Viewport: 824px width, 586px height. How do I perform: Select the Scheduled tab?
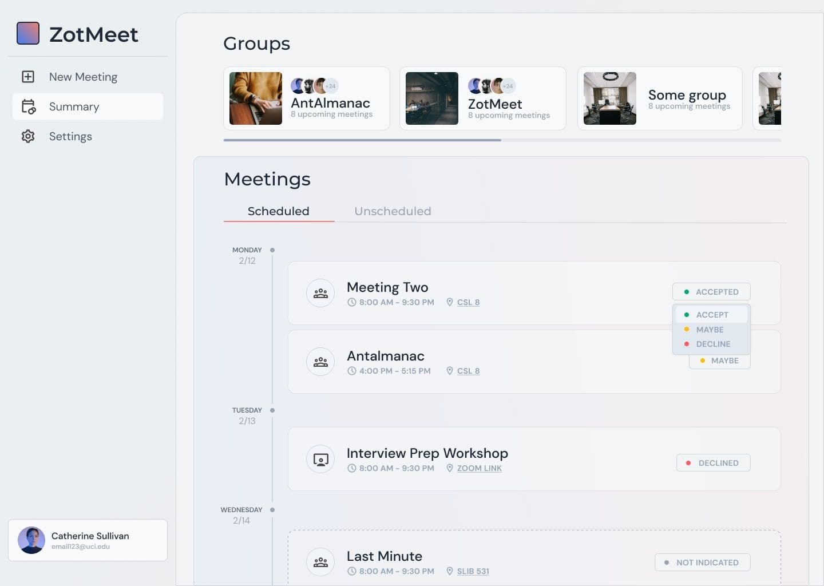pyautogui.click(x=278, y=211)
